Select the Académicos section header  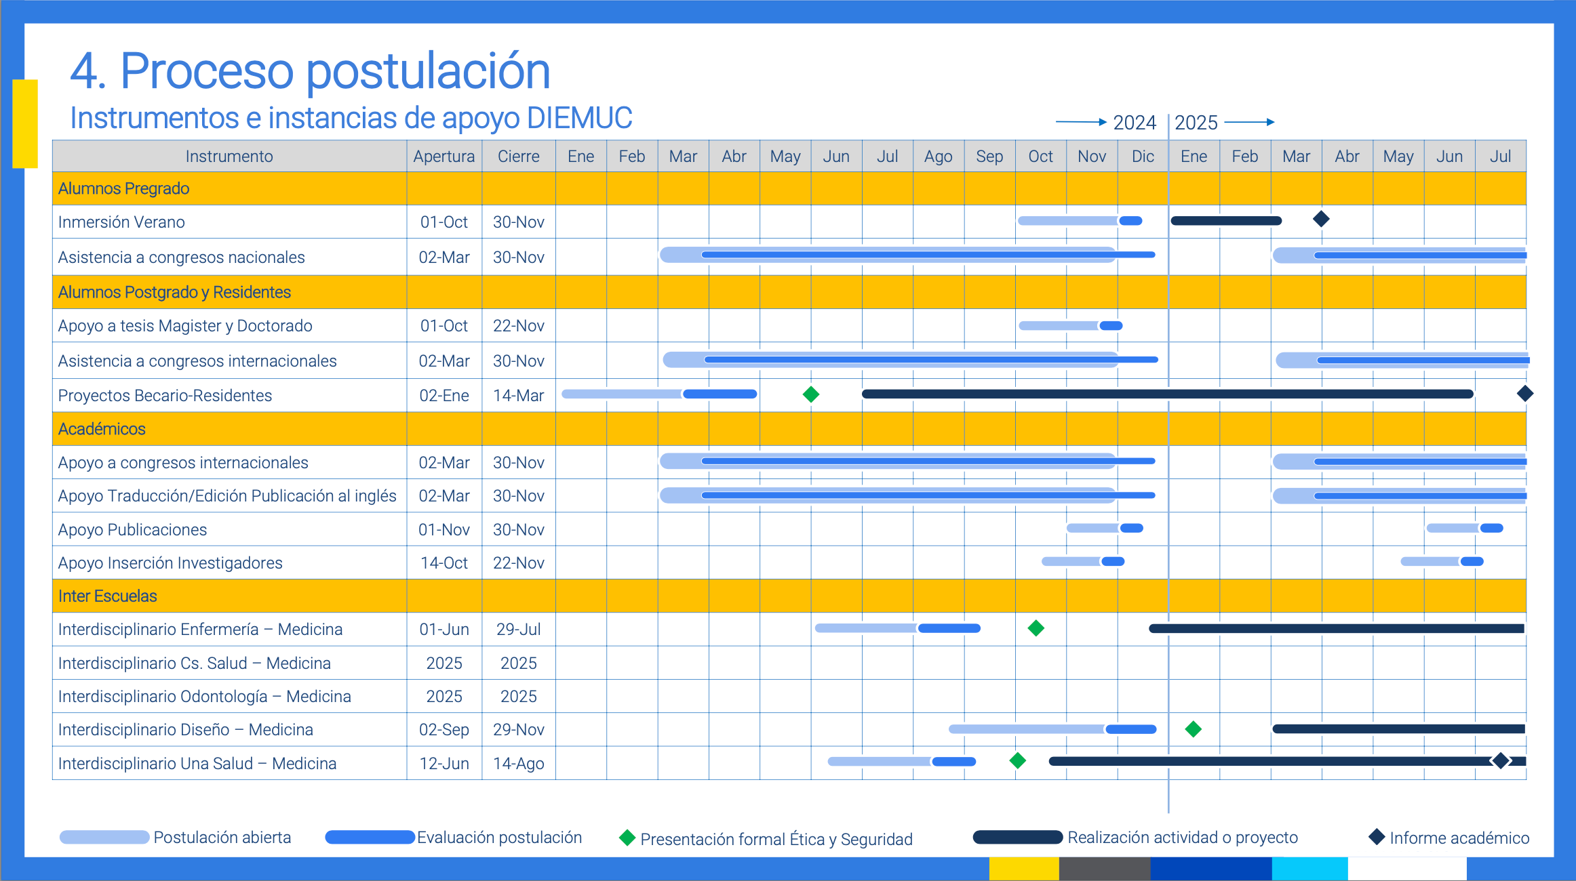[102, 429]
